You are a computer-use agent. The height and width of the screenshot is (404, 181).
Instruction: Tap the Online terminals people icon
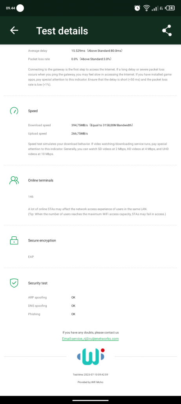(x=14, y=180)
